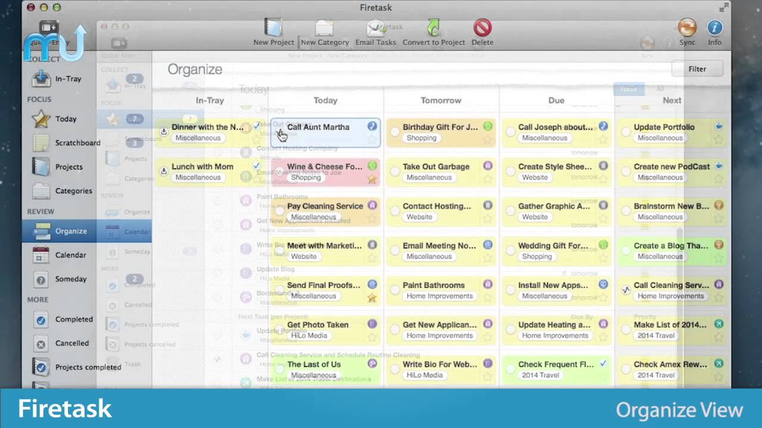Open the Info panel icon

click(x=715, y=28)
